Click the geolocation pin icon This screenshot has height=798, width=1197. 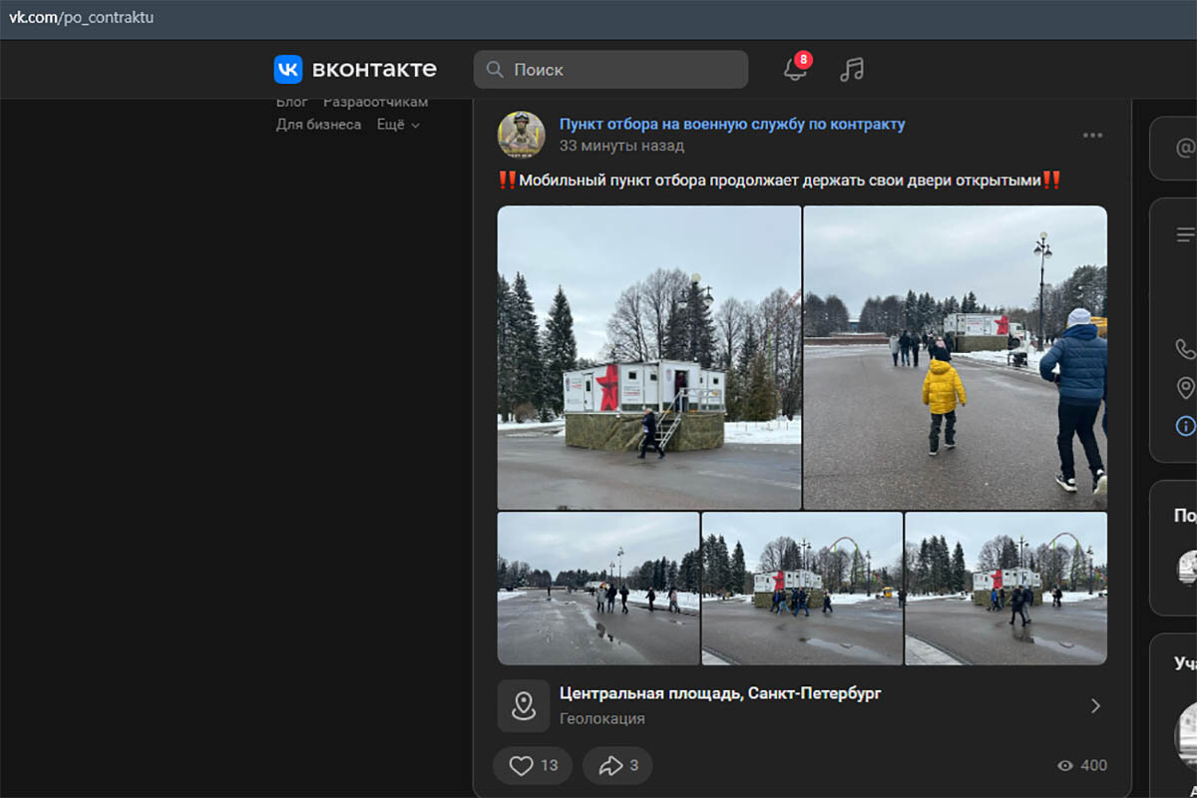tap(524, 705)
